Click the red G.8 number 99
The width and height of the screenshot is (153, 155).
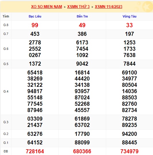click(x=35, y=25)
